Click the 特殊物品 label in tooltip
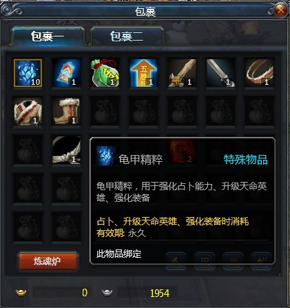The height and width of the screenshot is (308, 290). click(x=246, y=159)
